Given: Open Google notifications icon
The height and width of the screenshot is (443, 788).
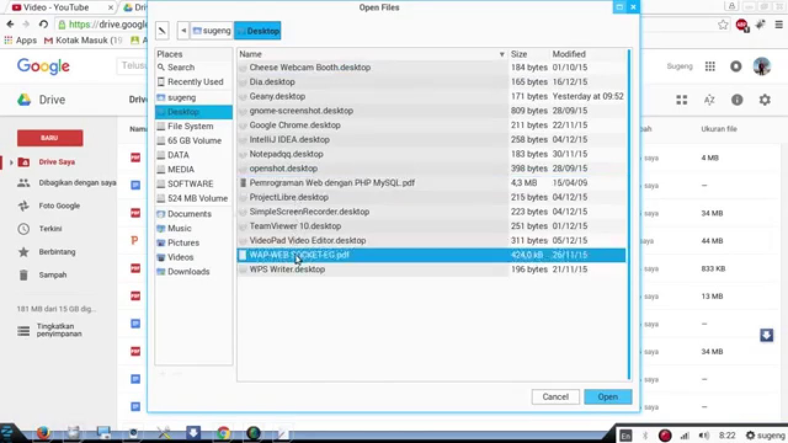Looking at the screenshot, I should [736, 66].
